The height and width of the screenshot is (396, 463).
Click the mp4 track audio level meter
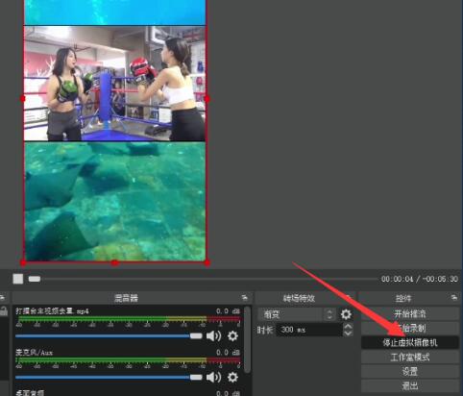point(129,319)
